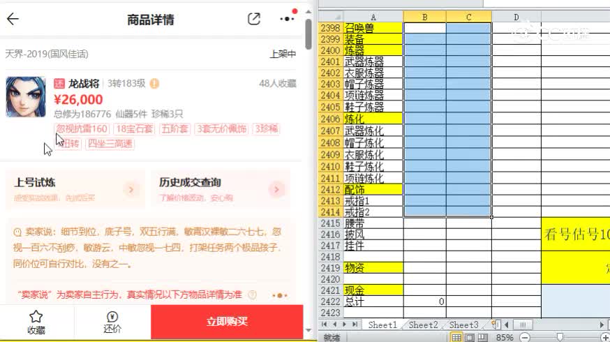Click cell 炼化 in row 2406
610x342 pixels.
coord(373,119)
